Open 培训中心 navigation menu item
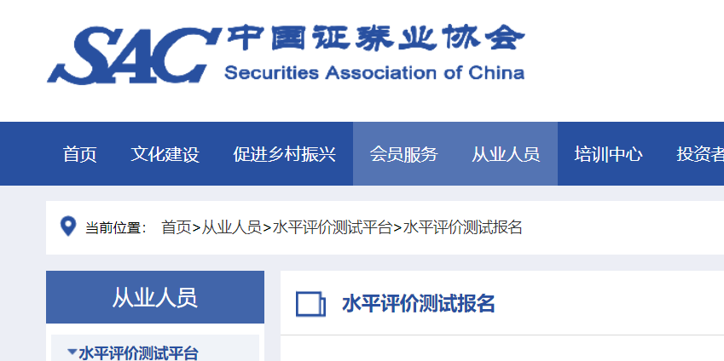Screen dimensions: 724x361 [x=608, y=154]
